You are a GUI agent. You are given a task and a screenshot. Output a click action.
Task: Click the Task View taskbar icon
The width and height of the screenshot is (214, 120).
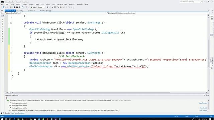10,119
